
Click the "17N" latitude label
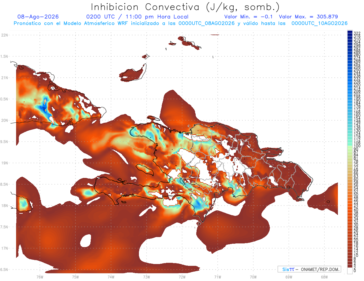click(x=5, y=248)
